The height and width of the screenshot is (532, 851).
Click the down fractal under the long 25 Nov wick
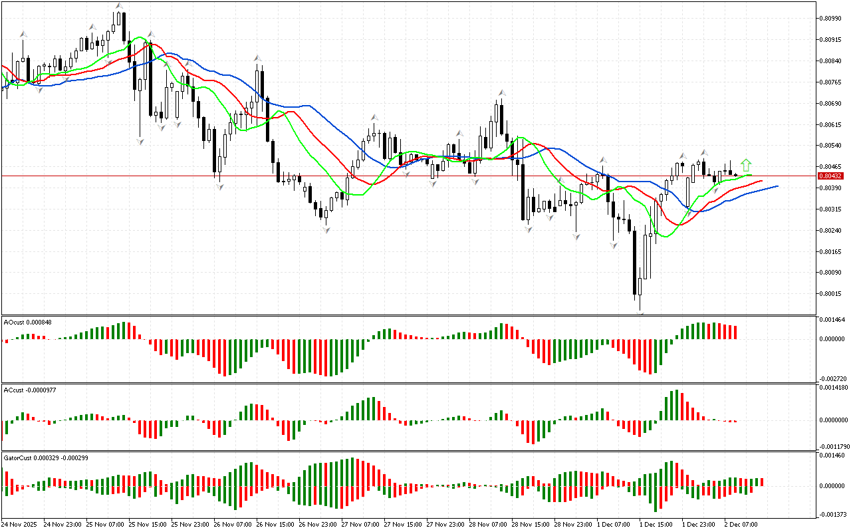[140, 142]
